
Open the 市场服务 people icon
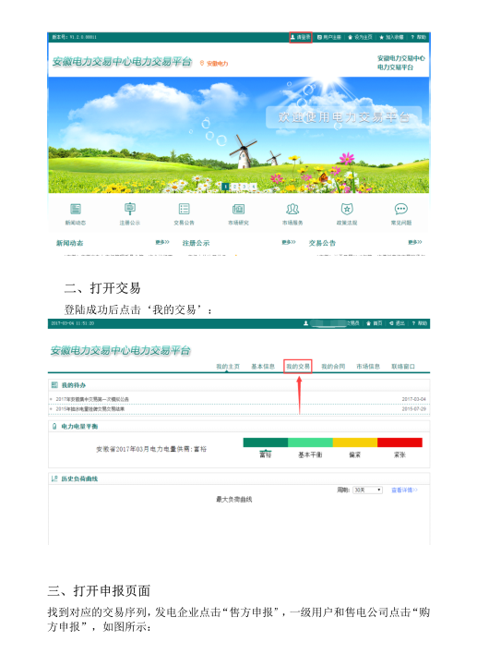[x=292, y=209]
